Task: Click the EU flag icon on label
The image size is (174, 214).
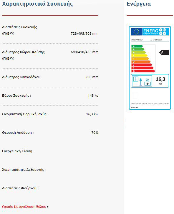Action: click(136, 32)
